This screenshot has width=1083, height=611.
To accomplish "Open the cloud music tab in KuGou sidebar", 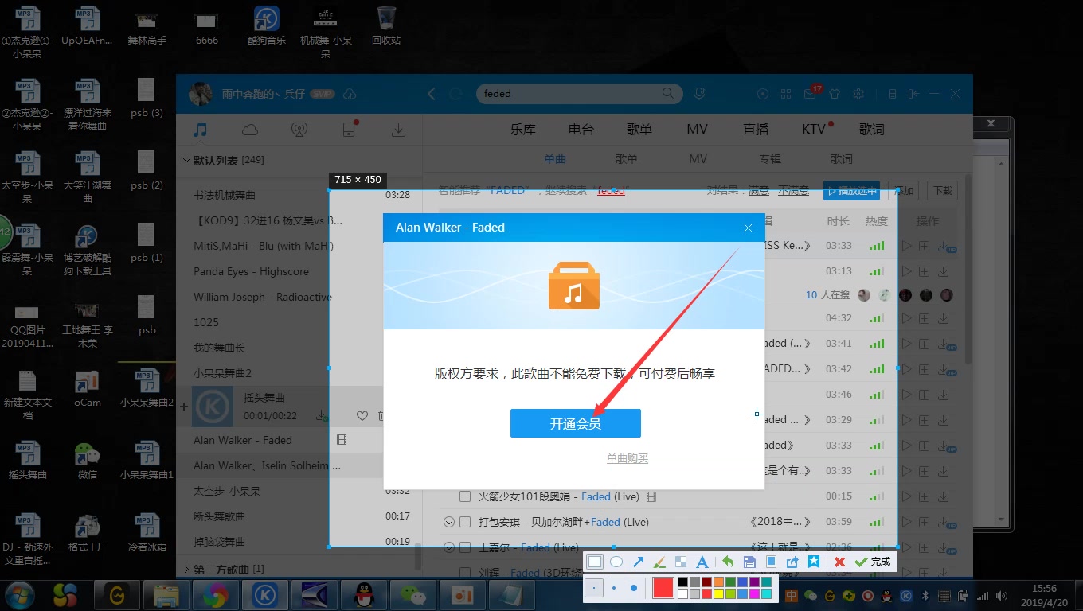I will coord(250,130).
